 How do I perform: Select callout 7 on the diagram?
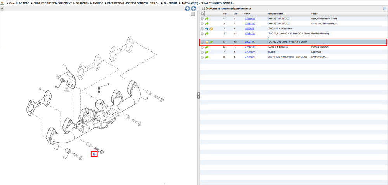coord(63,65)
